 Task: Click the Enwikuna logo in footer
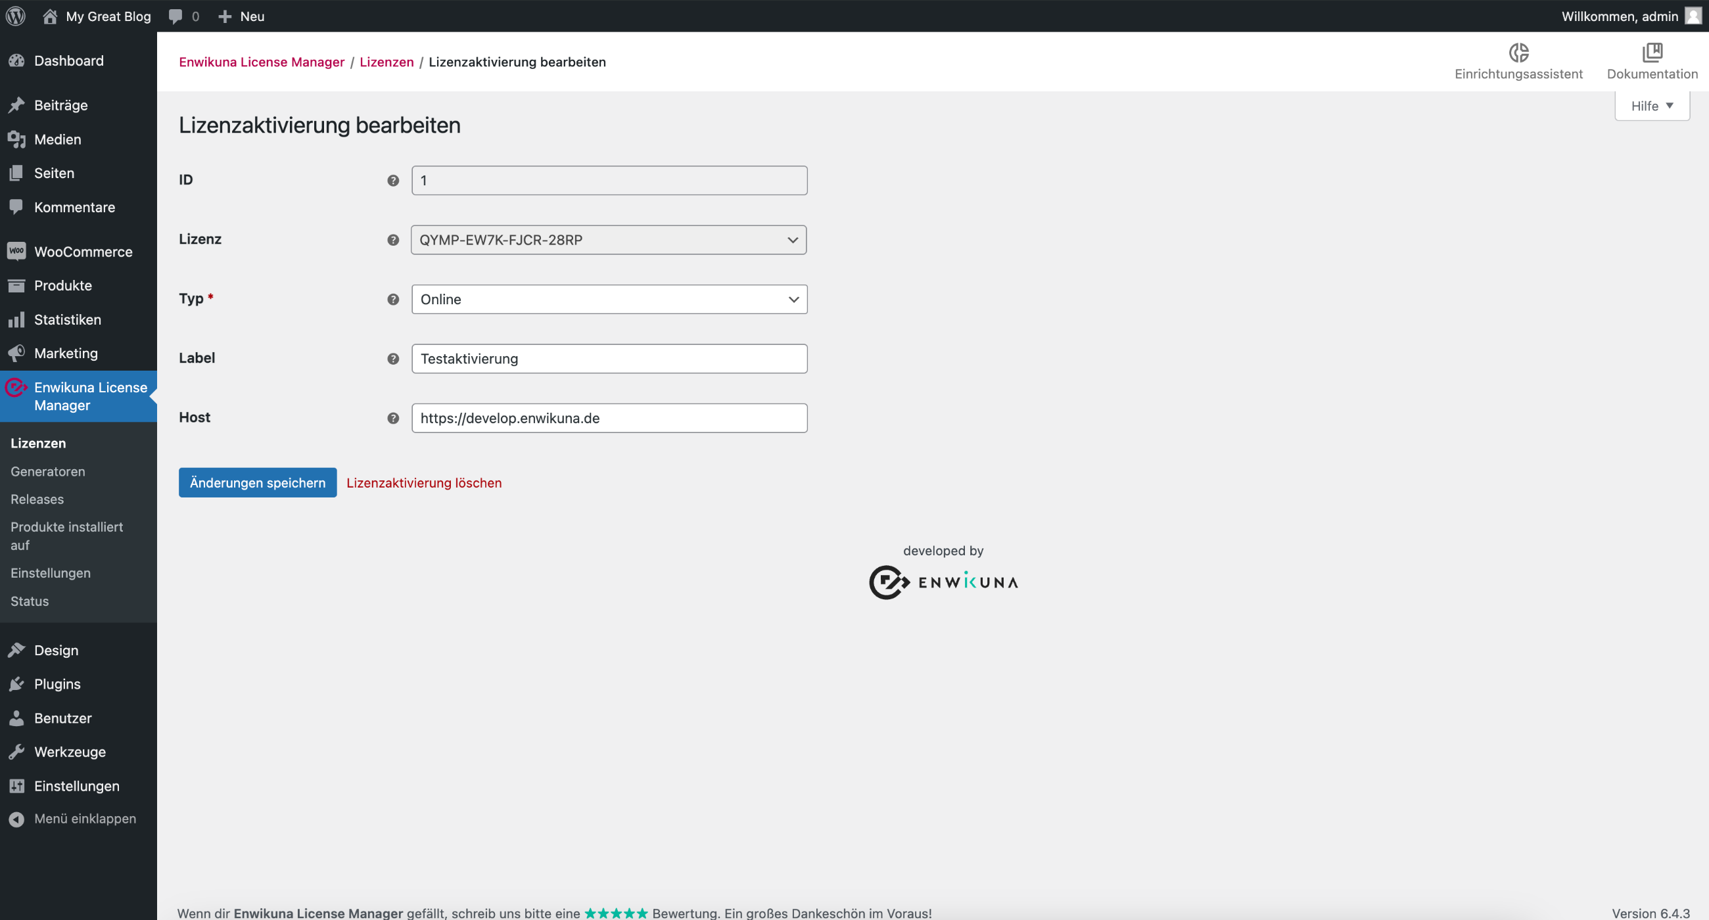pyautogui.click(x=943, y=582)
